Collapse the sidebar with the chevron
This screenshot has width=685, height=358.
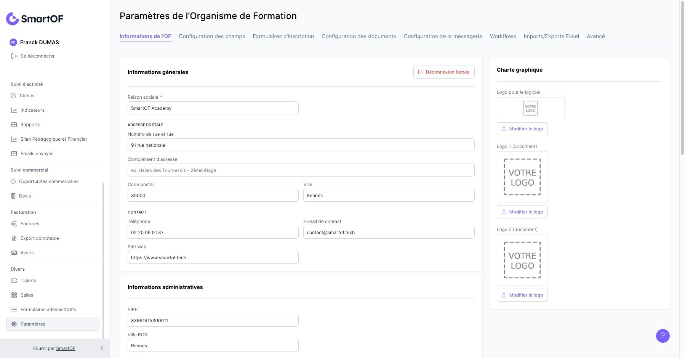(x=102, y=348)
